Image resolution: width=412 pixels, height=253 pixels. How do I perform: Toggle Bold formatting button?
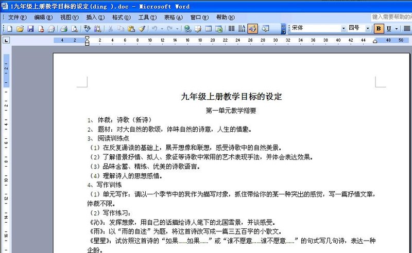pos(379,28)
